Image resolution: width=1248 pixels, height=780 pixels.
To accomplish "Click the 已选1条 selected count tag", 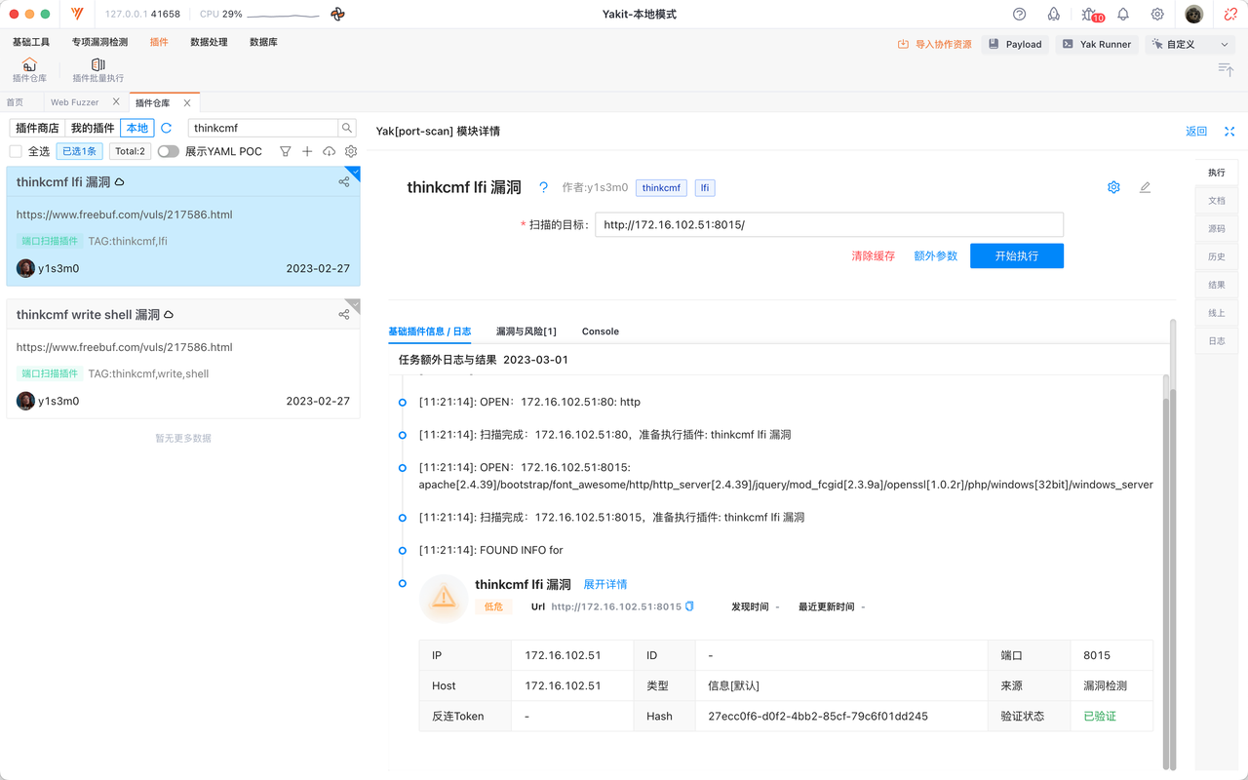I will [79, 151].
